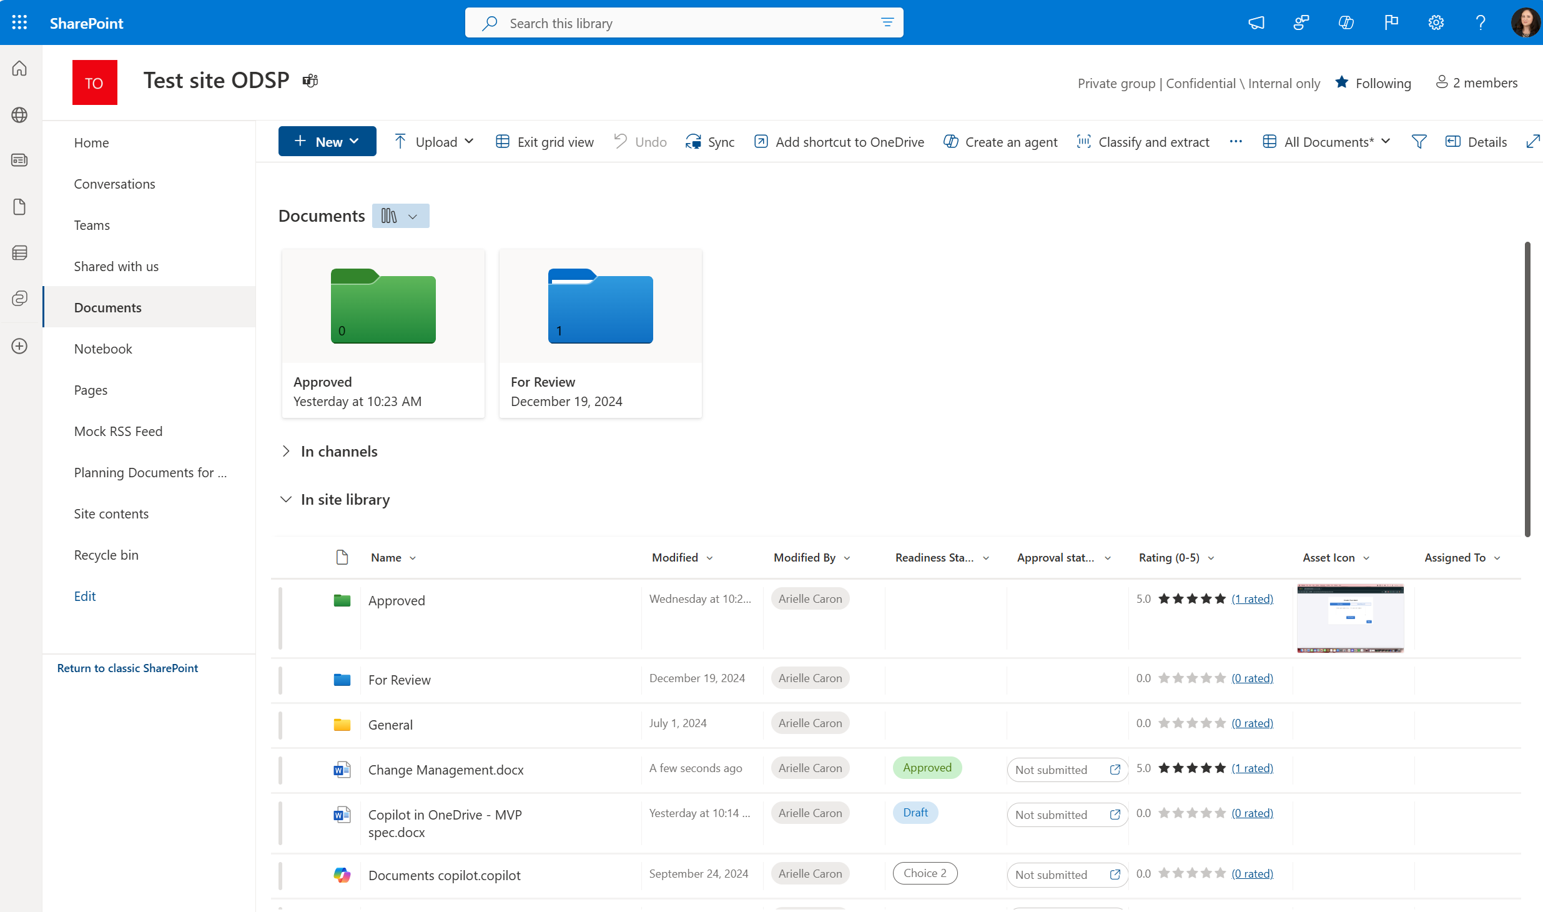This screenshot has height=912, width=1543.
Task: Open the app launcher waffle icon
Action: coord(19,23)
